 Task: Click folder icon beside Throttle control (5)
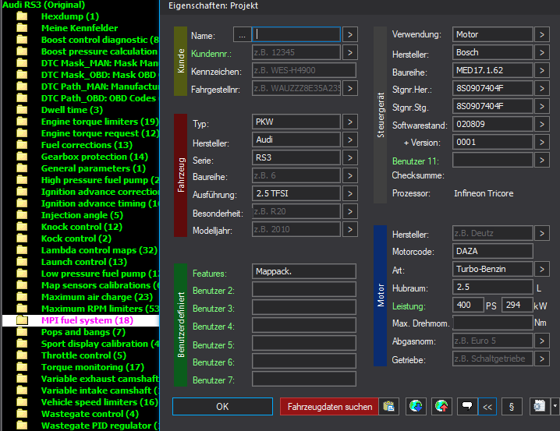22,355
